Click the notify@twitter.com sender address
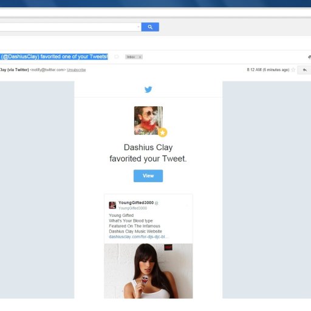Viewport: 311px width, 311px height. (48, 70)
